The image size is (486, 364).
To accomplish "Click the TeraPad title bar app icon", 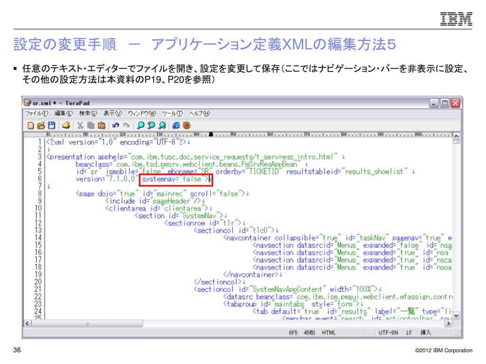I will coord(28,103).
